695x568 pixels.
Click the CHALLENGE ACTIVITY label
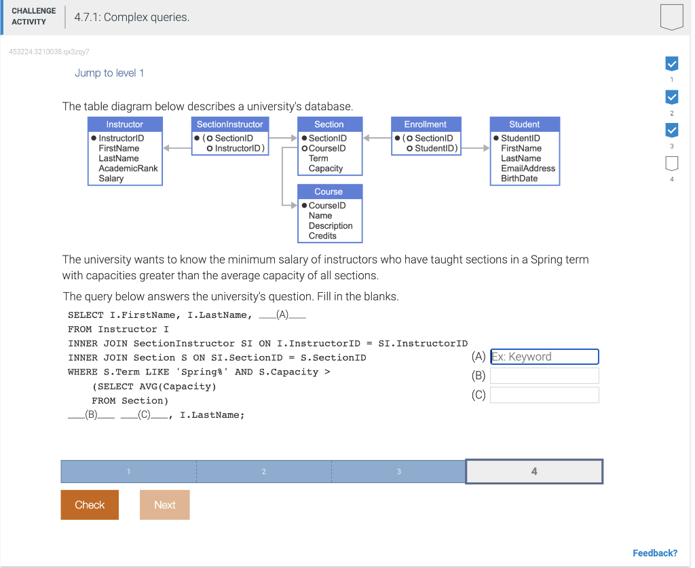coord(34,16)
